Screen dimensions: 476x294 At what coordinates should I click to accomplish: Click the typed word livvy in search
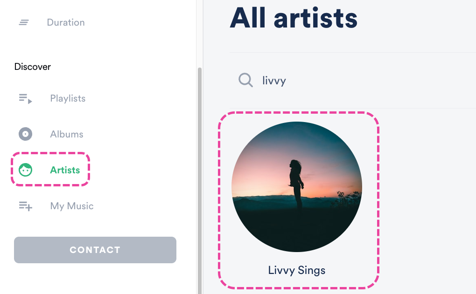tap(274, 81)
